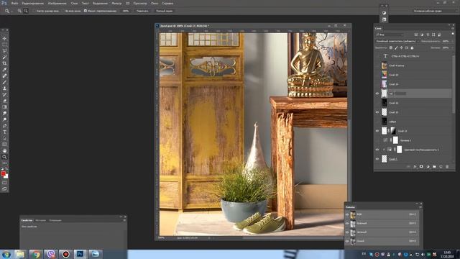Image resolution: width=460 pixels, height=259 pixels.
Task: Select the Blue channel thumbnail
Action: point(353,241)
